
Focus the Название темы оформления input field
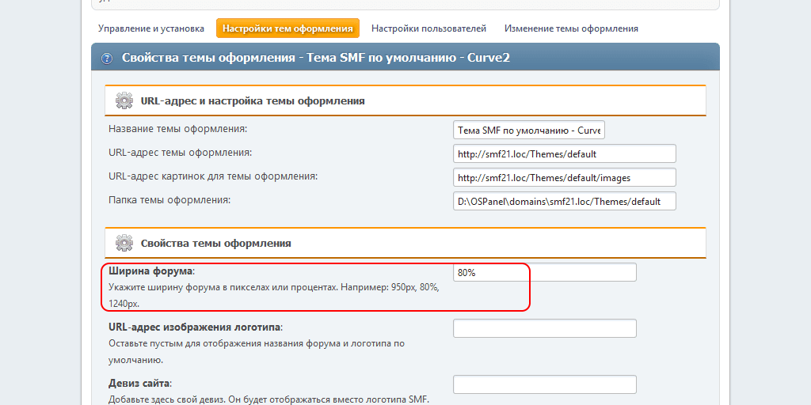pyautogui.click(x=529, y=130)
